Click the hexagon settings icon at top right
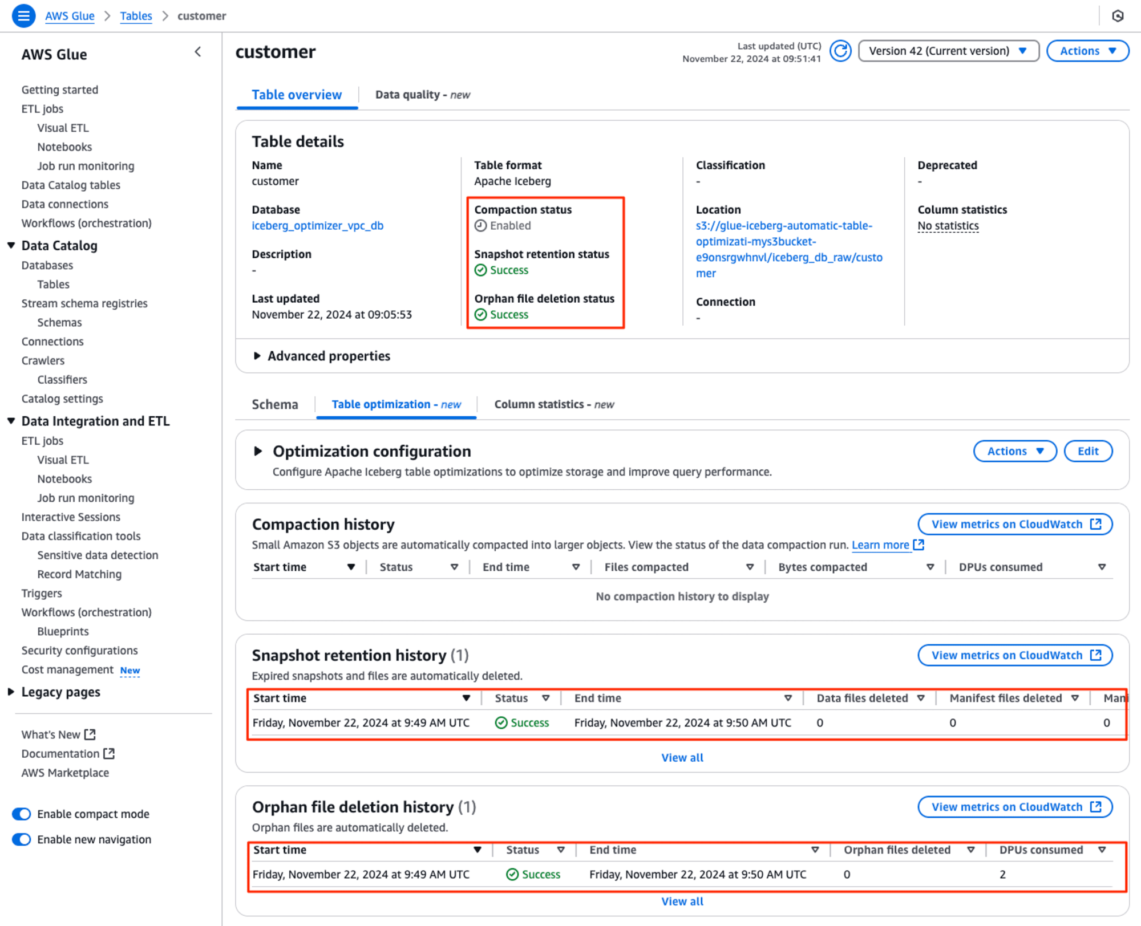Image resolution: width=1141 pixels, height=926 pixels. (1118, 16)
